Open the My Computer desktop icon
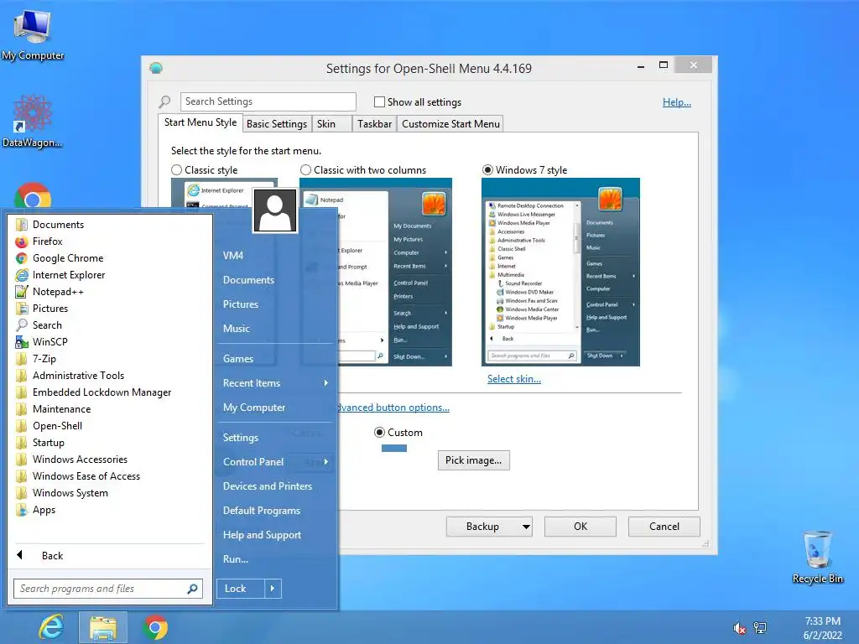Image resolution: width=859 pixels, height=644 pixels. (x=33, y=35)
